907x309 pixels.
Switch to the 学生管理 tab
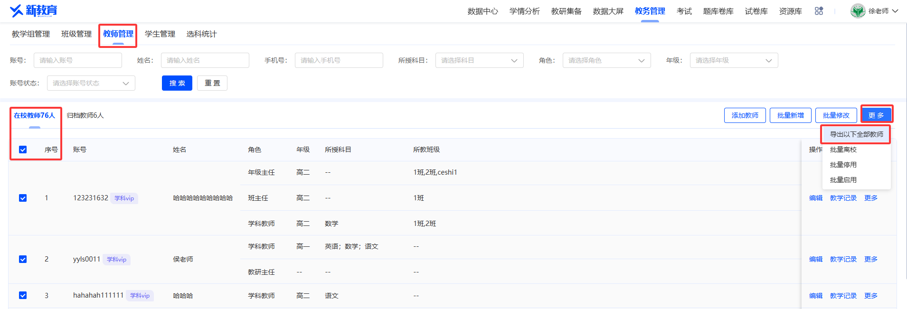pyautogui.click(x=160, y=34)
